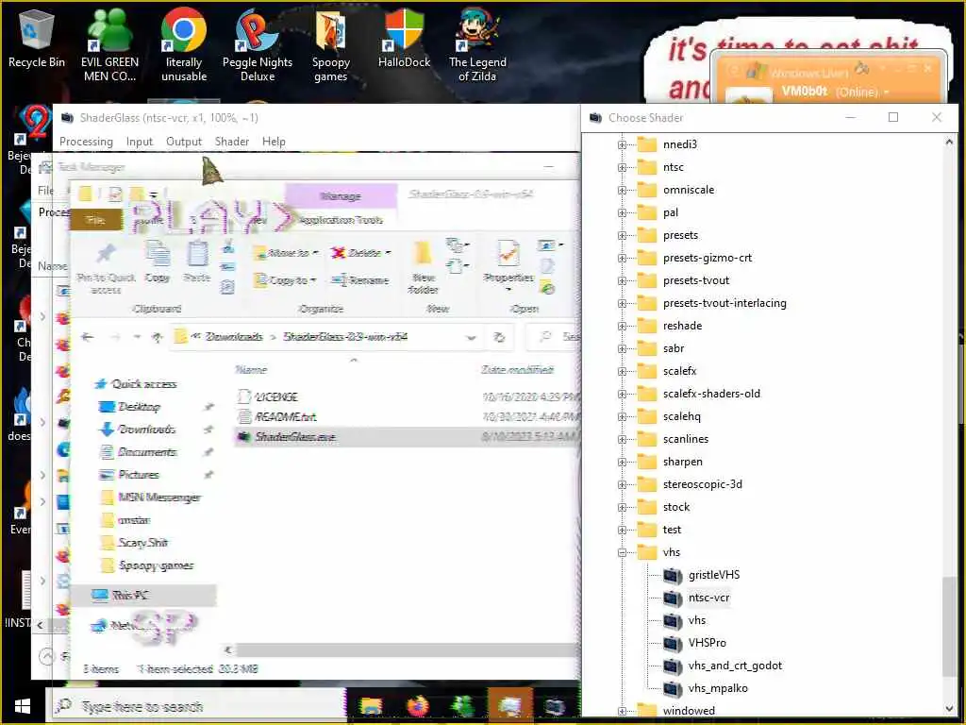966x725 pixels.
Task: Expand the presets folder node
Action: click(622, 235)
